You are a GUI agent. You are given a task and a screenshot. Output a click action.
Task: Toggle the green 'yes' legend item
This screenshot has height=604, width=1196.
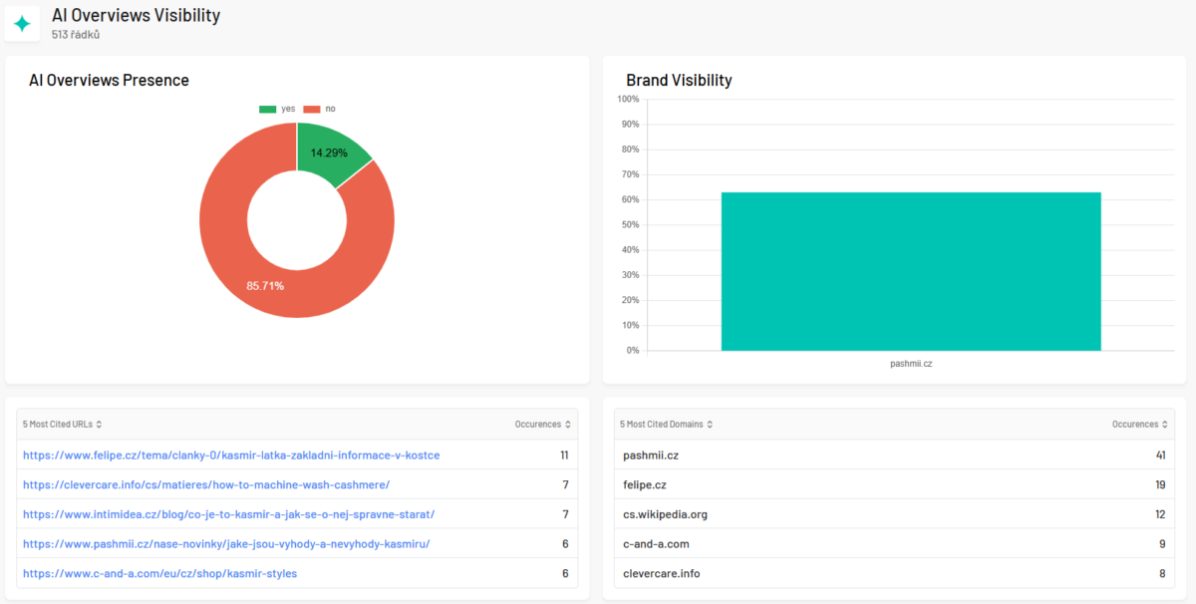pyautogui.click(x=278, y=109)
